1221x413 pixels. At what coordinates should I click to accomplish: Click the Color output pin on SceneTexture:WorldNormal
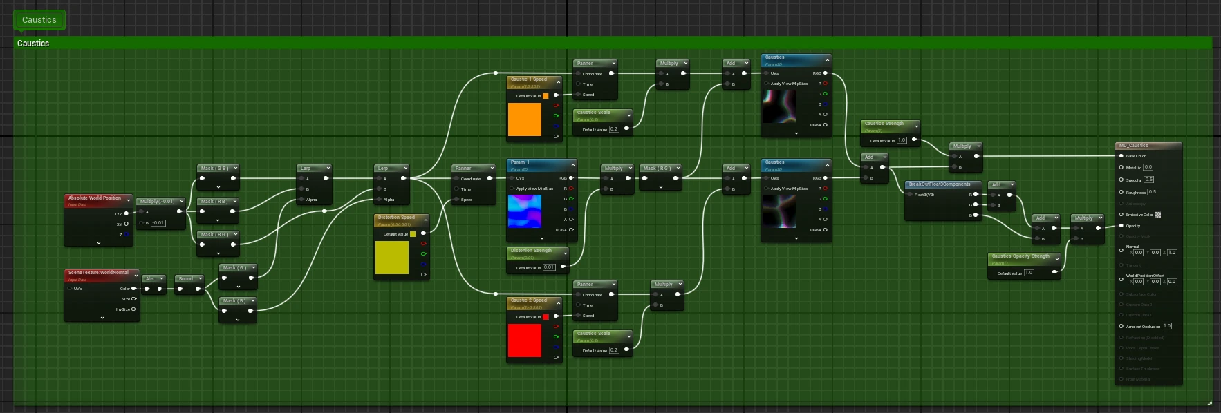tap(134, 289)
